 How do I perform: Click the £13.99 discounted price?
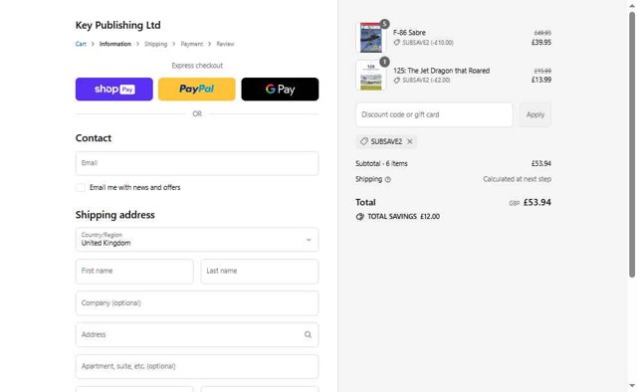coord(541,80)
